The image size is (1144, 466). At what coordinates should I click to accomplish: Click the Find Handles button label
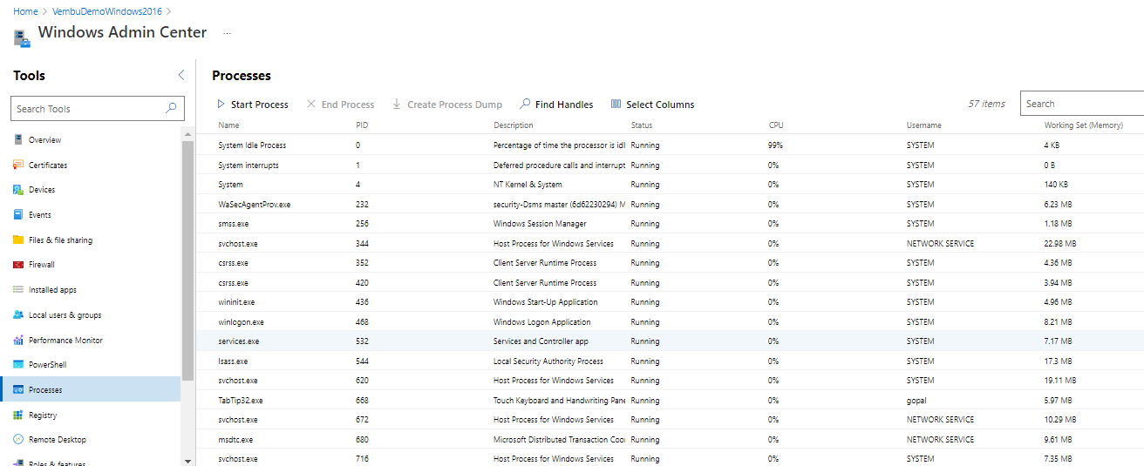[x=564, y=105]
